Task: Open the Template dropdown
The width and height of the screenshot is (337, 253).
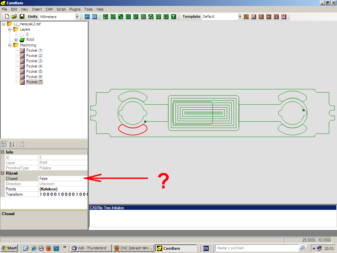Action: (240, 16)
